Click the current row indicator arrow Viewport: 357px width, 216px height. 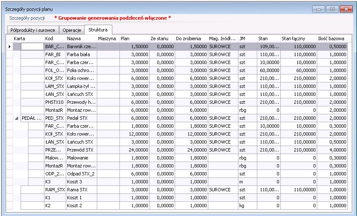[x=10, y=46]
